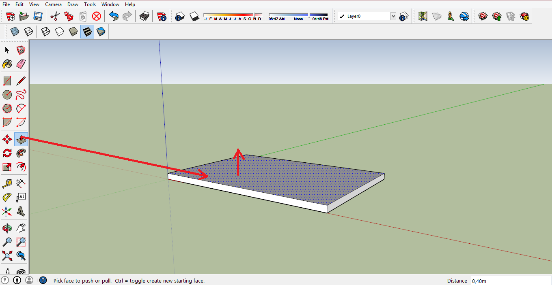Save the model with floppy disk icon
Viewport: 552px width, 285px height.
point(38,16)
